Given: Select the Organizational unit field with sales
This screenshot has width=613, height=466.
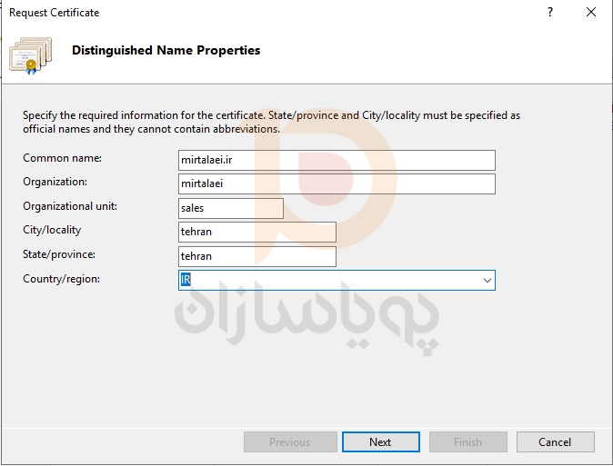Looking at the screenshot, I should coord(231,208).
